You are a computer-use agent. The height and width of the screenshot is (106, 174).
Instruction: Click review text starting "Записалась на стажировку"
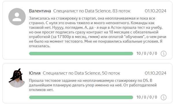tap(98, 32)
